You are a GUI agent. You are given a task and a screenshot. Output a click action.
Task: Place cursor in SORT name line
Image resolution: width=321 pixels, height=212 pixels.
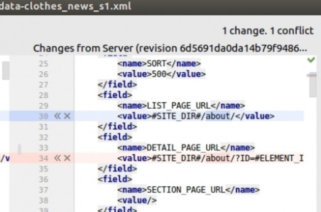point(159,64)
